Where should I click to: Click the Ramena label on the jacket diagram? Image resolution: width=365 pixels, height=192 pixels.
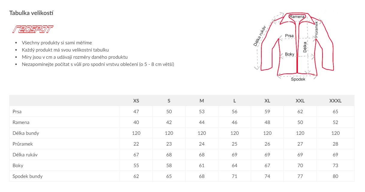coord(297,17)
